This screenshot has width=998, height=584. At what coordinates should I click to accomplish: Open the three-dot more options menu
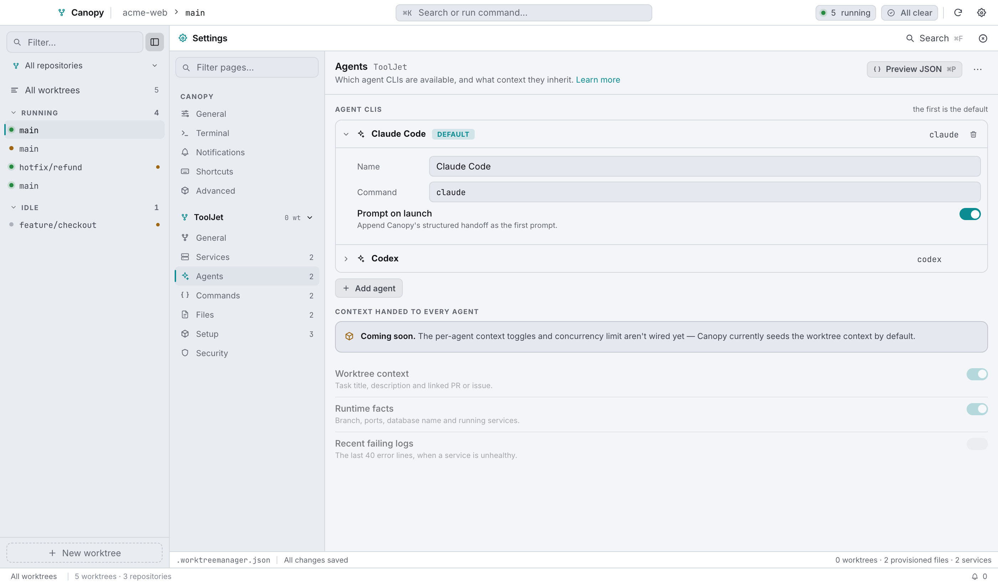click(978, 69)
